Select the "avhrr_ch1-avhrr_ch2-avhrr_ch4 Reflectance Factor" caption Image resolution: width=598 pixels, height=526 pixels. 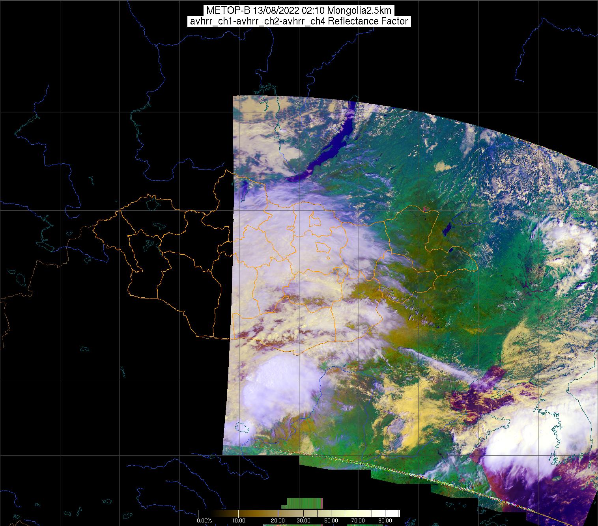(x=299, y=21)
